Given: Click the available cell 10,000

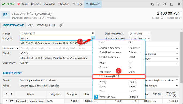Looking at the screenshot, I should (72, 101).
